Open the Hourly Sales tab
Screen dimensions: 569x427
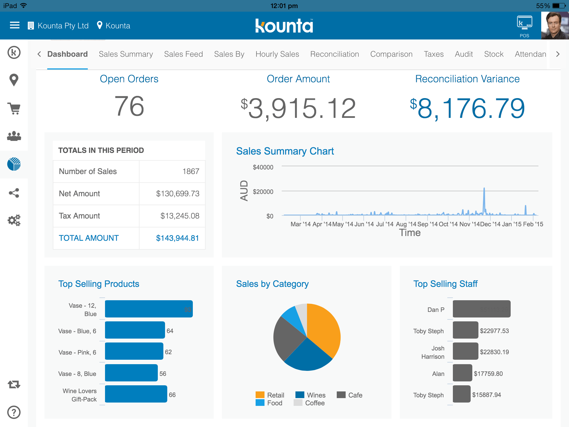[x=277, y=54]
